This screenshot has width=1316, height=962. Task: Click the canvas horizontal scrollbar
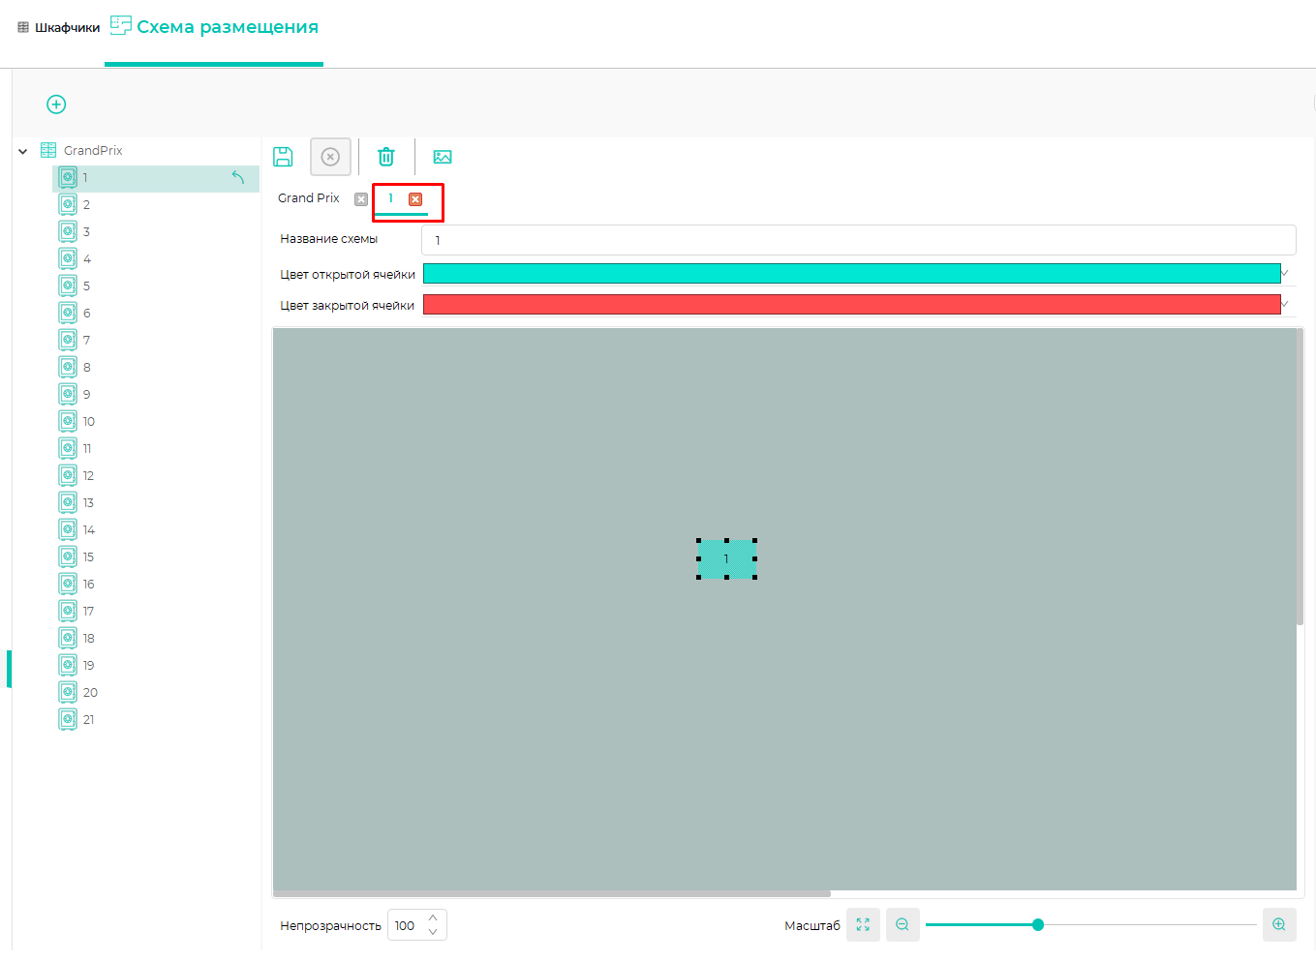(552, 893)
